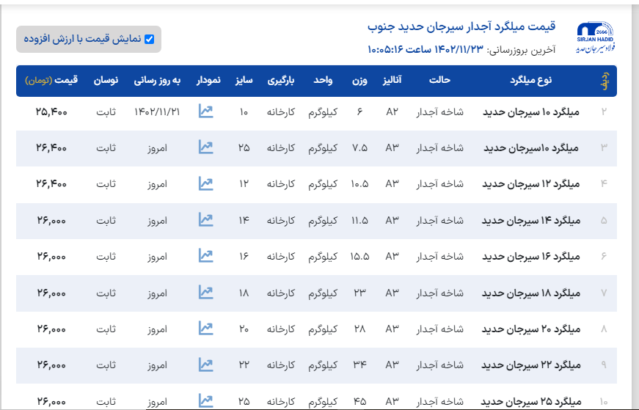The width and height of the screenshot is (639, 410).
Task: Open chart icon for size 25 row 3
Action: [205, 147]
